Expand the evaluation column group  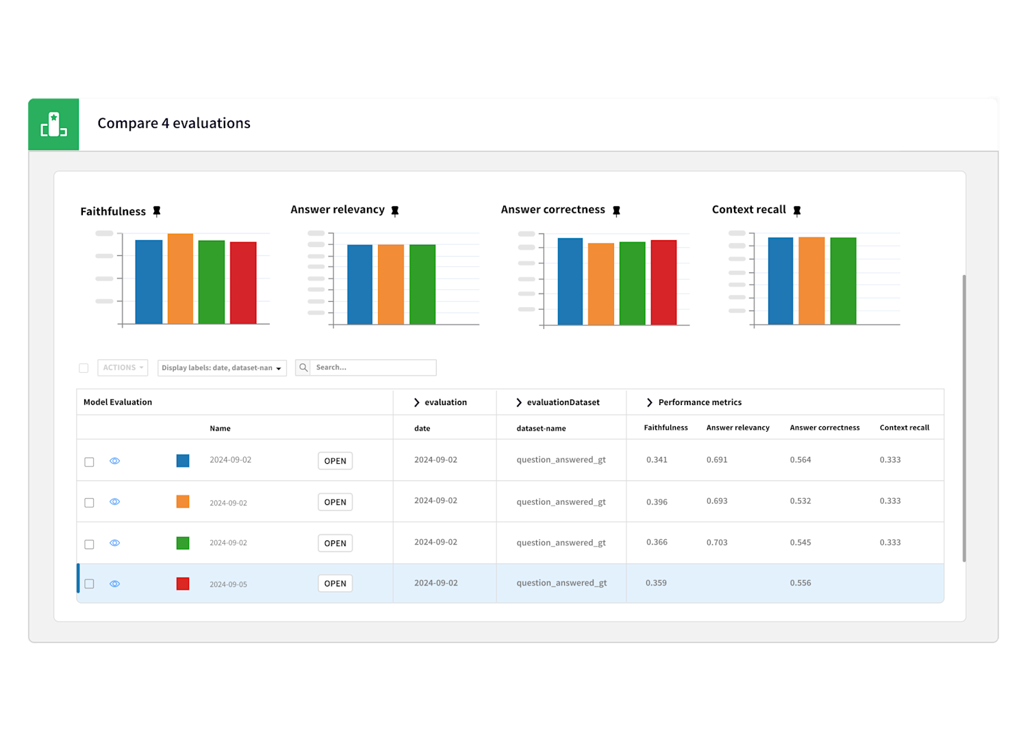click(x=416, y=402)
